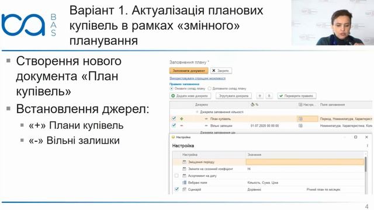Click the green plus sign in 'План купівель' row
Screen dimensions: 374x210
[182, 118]
